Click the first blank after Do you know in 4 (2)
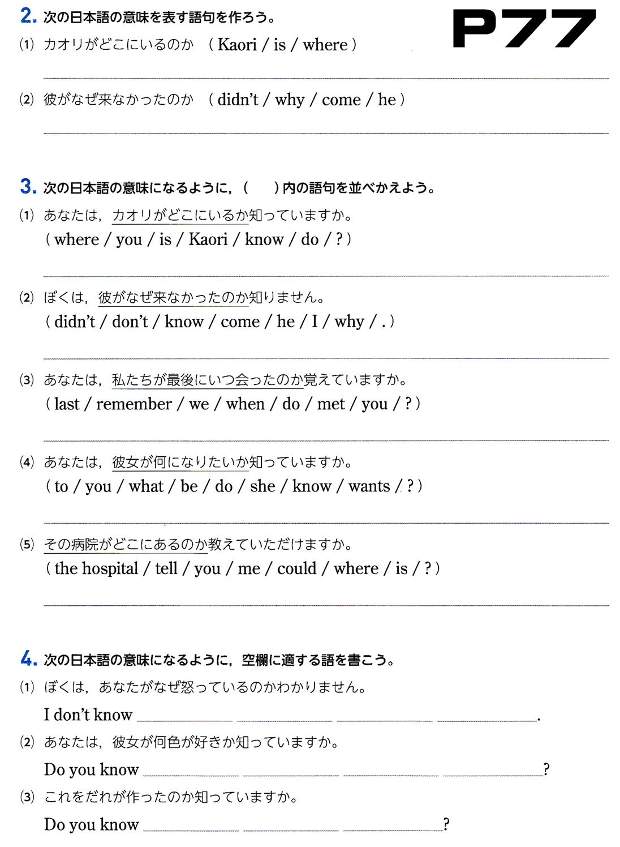Viewport: 620px width, 847px height. click(191, 775)
